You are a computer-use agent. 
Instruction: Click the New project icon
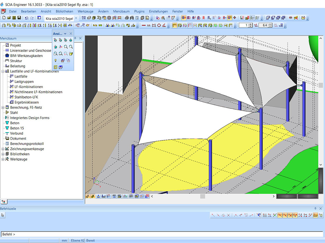tap(4, 18)
